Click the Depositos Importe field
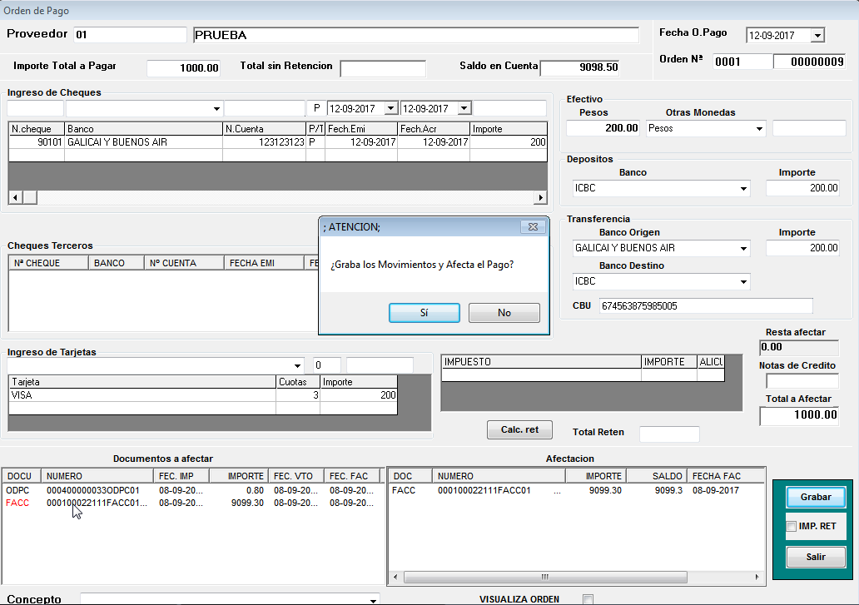Viewport: 859px width, 605px height. point(802,188)
